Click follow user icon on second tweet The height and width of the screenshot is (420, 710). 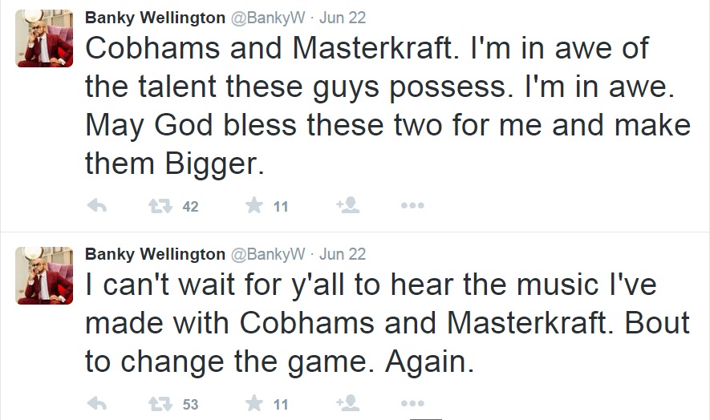(347, 404)
